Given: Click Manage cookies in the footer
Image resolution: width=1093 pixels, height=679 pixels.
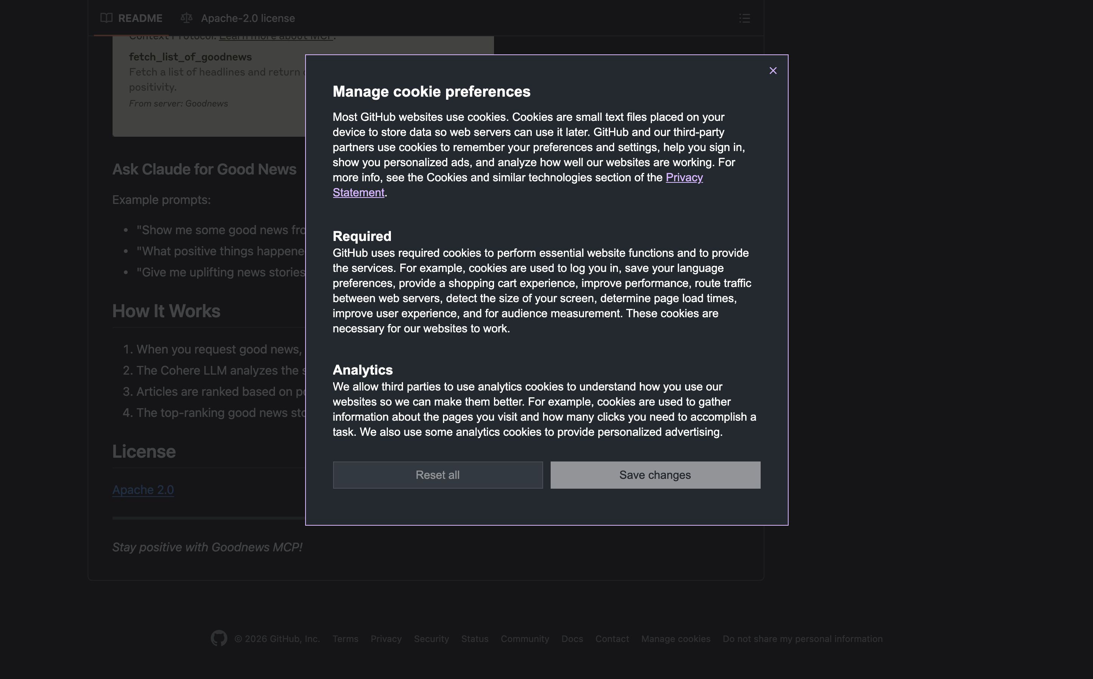Looking at the screenshot, I should tap(675, 639).
